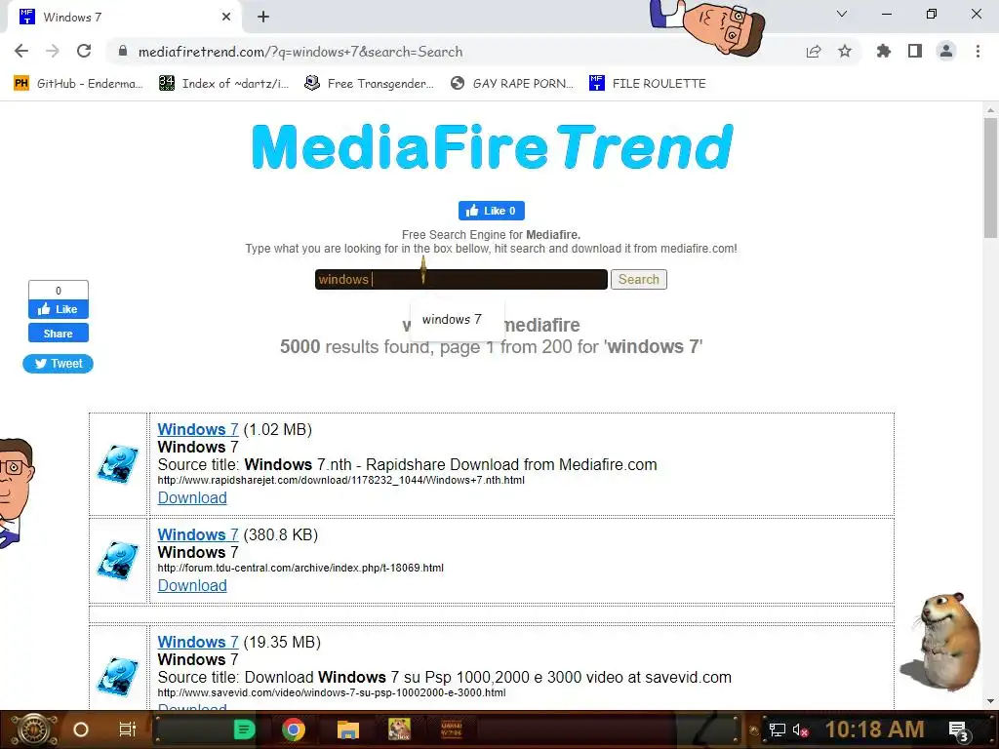Open the Chrome profile avatar
999x749 pixels.
click(946, 51)
